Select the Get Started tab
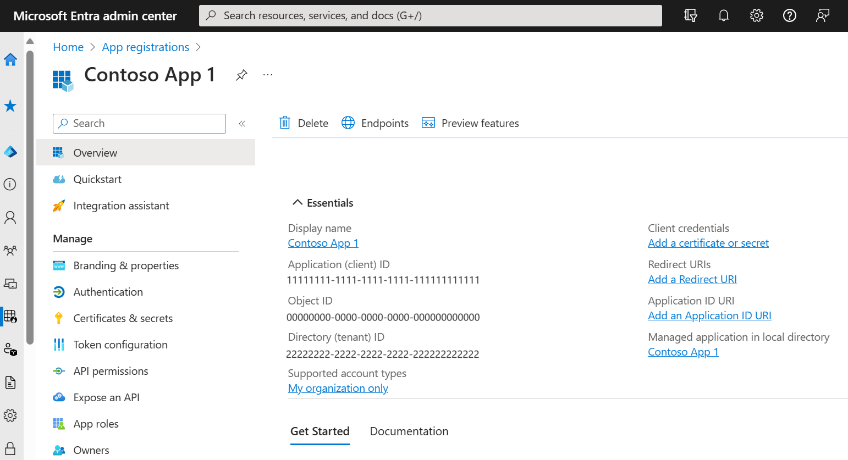This screenshot has height=460, width=848. pos(320,431)
